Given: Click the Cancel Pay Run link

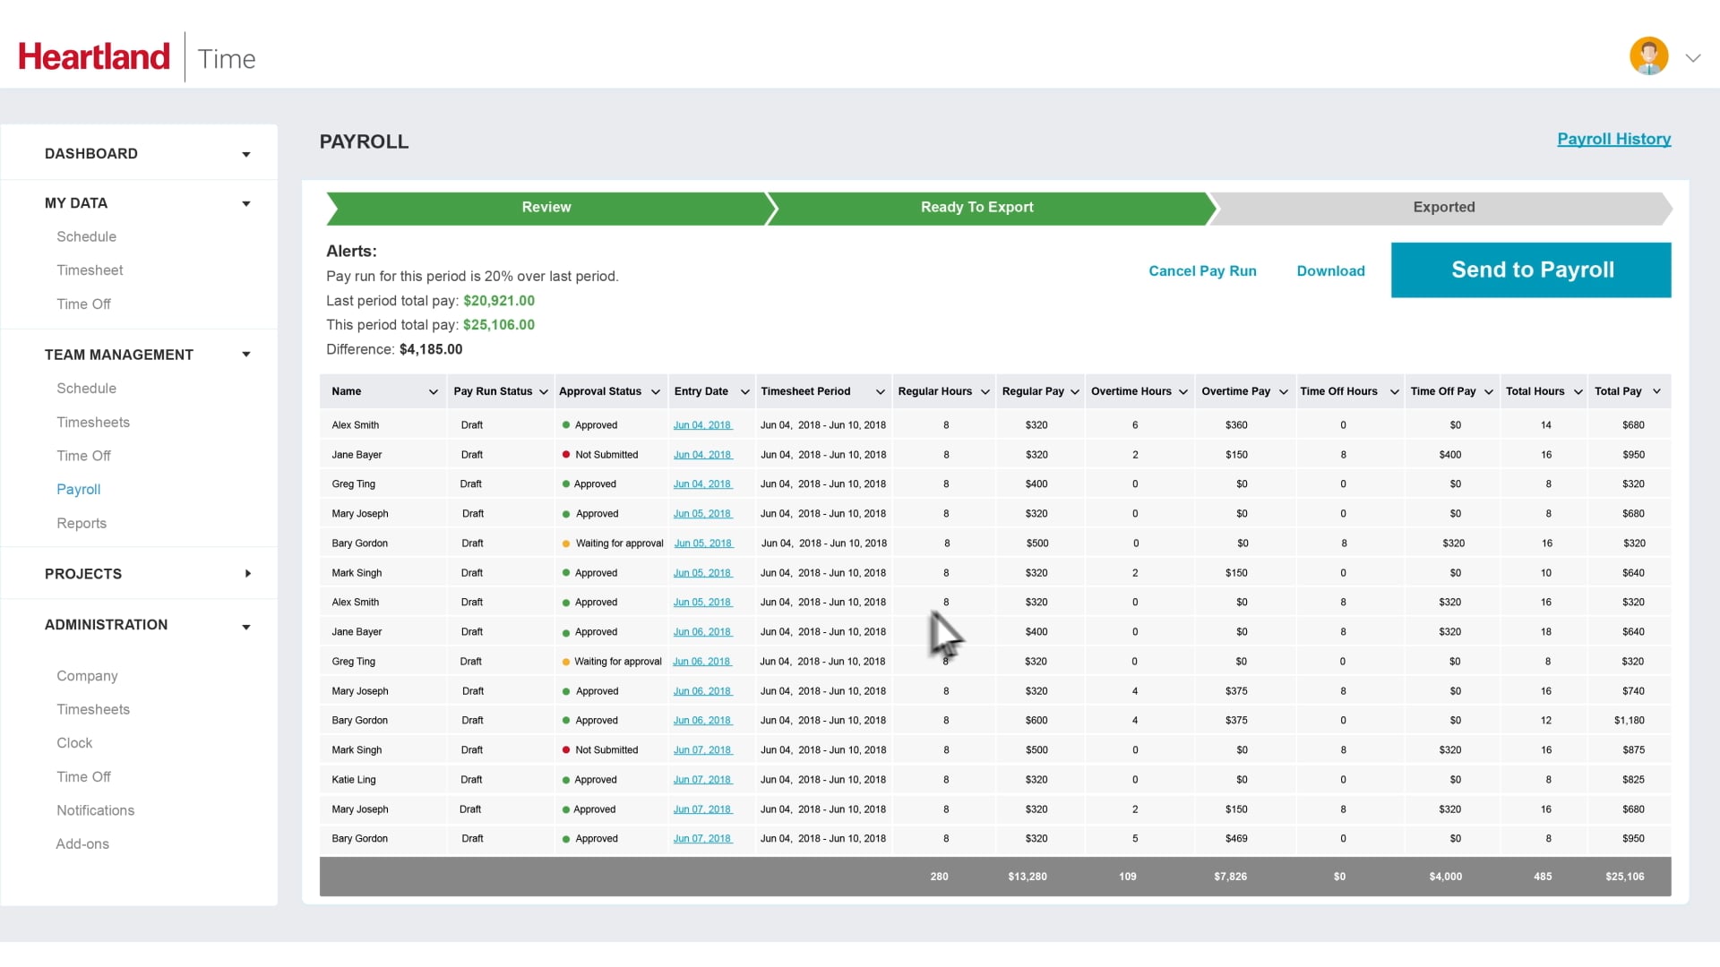Looking at the screenshot, I should tap(1202, 270).
